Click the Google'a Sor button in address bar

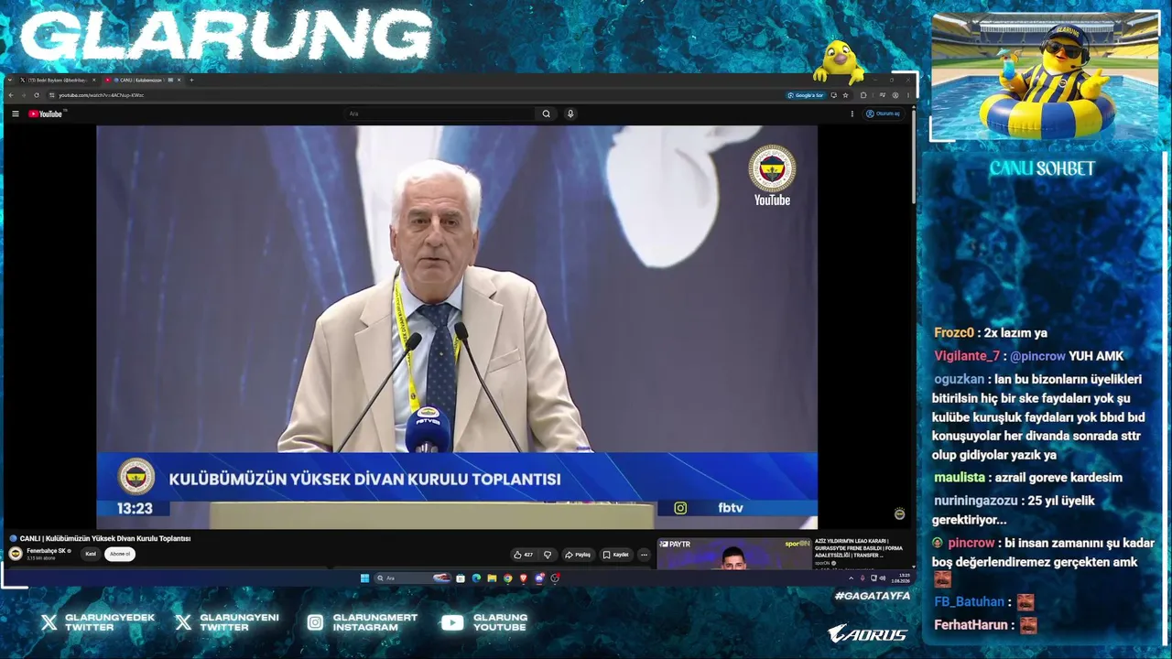pyautogui.click(x=806, y=95)
